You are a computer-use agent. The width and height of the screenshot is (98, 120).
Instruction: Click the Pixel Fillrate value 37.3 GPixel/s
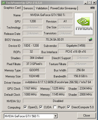coord(34,64)
